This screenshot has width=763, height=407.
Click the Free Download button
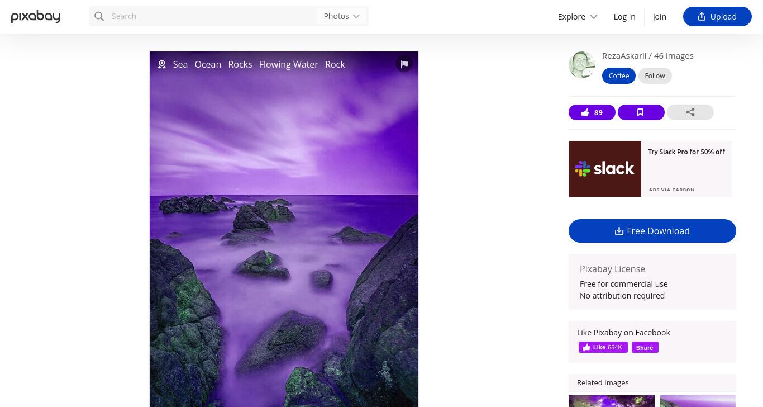[x=652, y=231]
